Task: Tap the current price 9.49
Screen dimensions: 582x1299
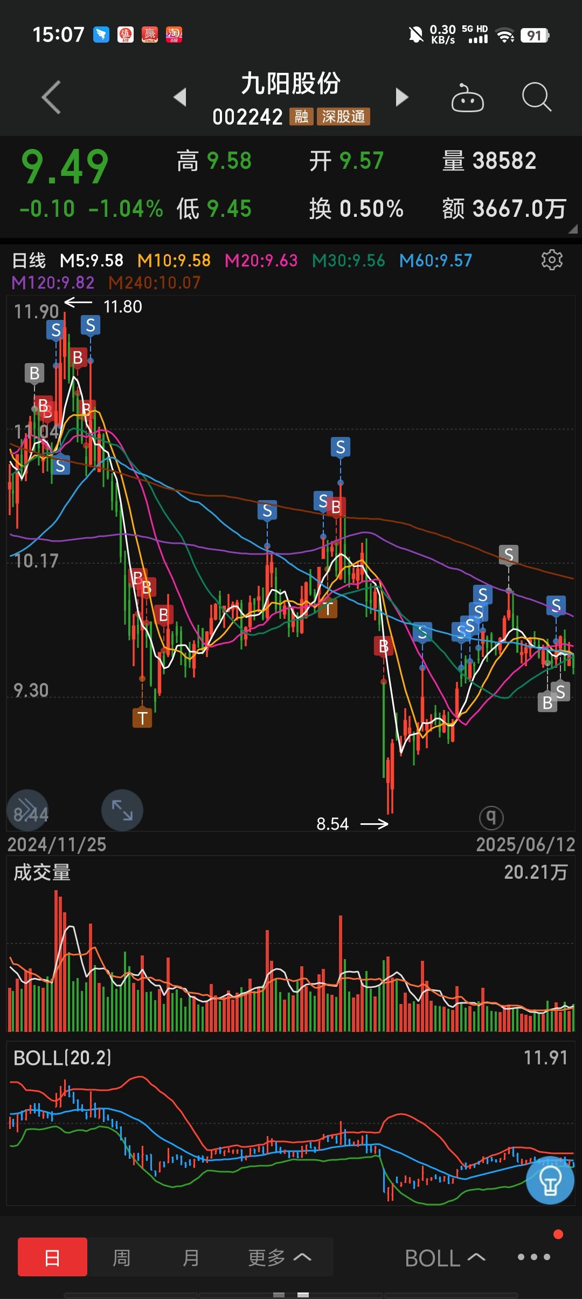Action: point(65,167)
